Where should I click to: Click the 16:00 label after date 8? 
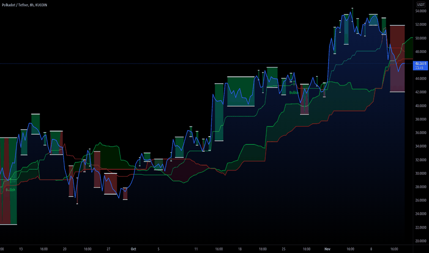[x=394, y=249]
